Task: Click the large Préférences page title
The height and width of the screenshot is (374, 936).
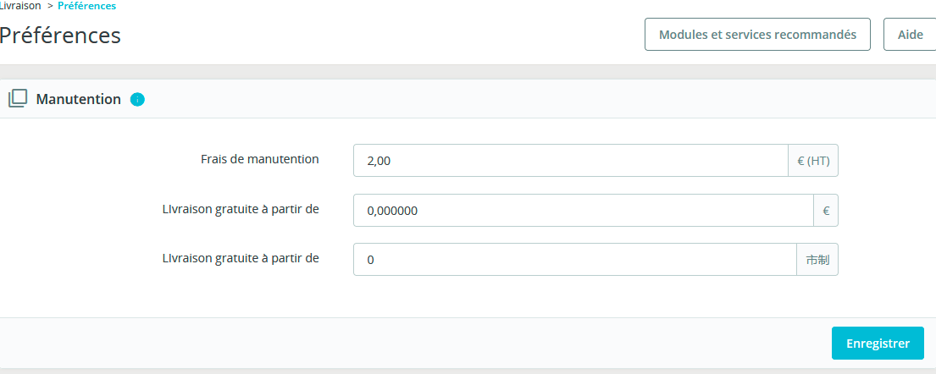Action: point(59,36)
